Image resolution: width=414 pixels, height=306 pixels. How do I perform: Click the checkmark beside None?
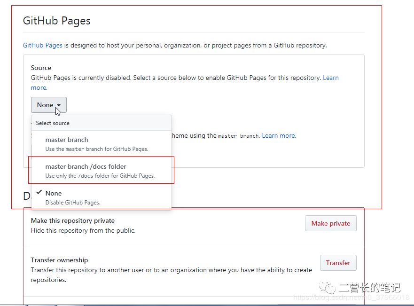[39, 192]
